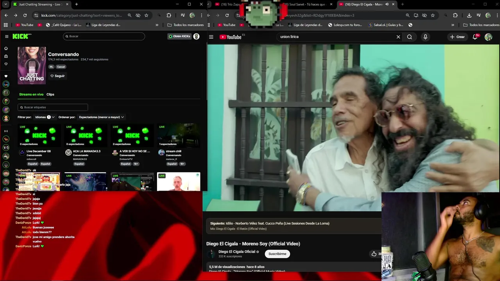Open mikecoll channel name
Image resolution: width=500 pixels, height=281 pixels.
click(x=31, y=159)
